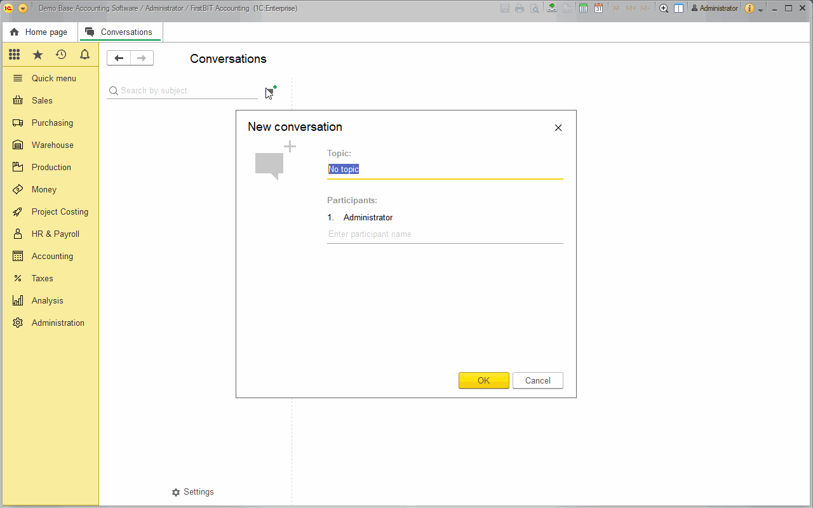Cancel the New conversation dialog
This screenshot has height=508, width=813.
(537, 380)
